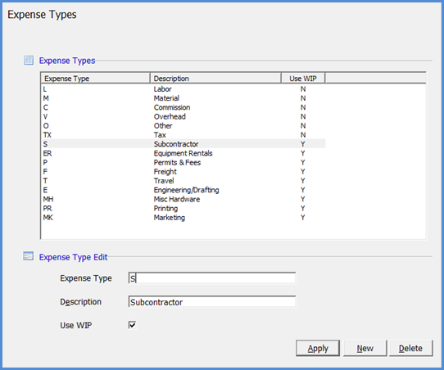Click the Delete button
The image size is (444, 370).
[411, 348]
